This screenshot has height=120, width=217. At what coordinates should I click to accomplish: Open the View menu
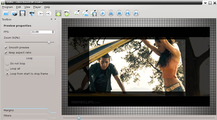(x=27, y=7)
